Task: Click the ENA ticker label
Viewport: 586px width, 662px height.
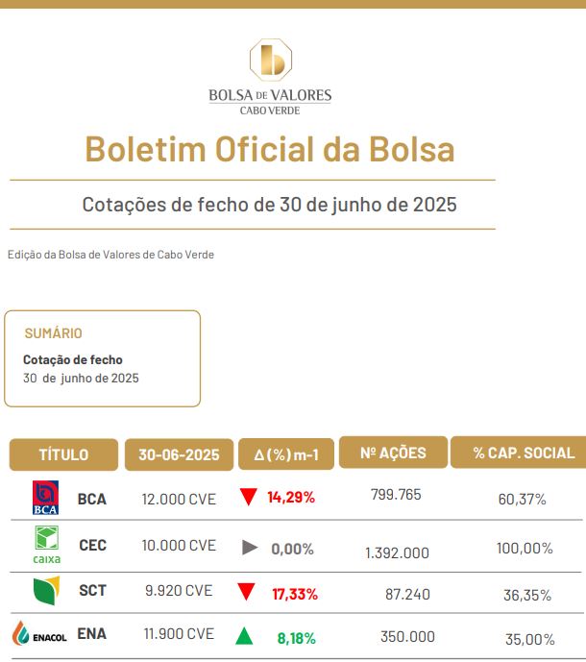Action: coord(91,634)
